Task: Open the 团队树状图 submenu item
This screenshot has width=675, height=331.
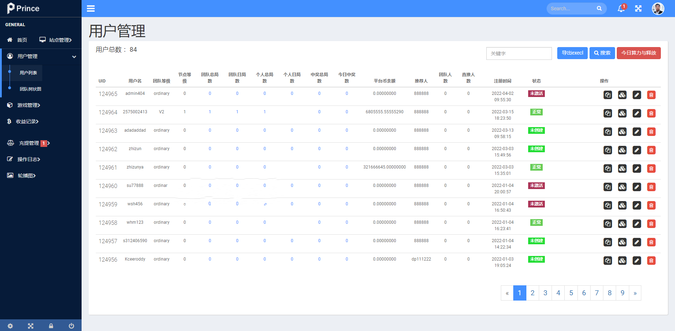Action: click(x=31, y=89)
